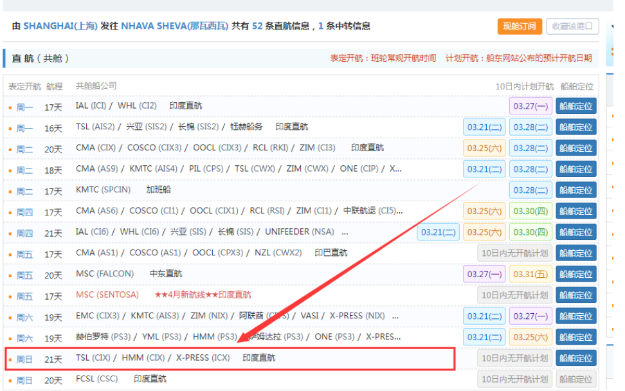Click the orange 现舱订阅 button

[x=520, y=26]
